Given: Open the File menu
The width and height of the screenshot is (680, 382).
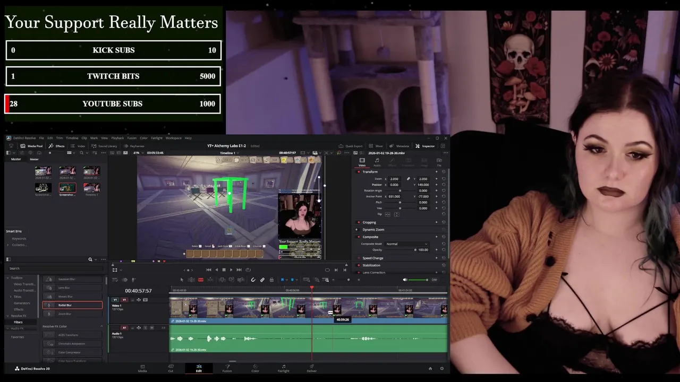Looking at the screenshot, I should [41, 138].
